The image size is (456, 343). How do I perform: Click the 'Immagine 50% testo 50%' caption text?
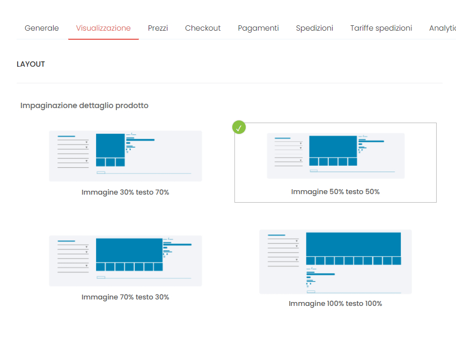click(x=335, y=191)
